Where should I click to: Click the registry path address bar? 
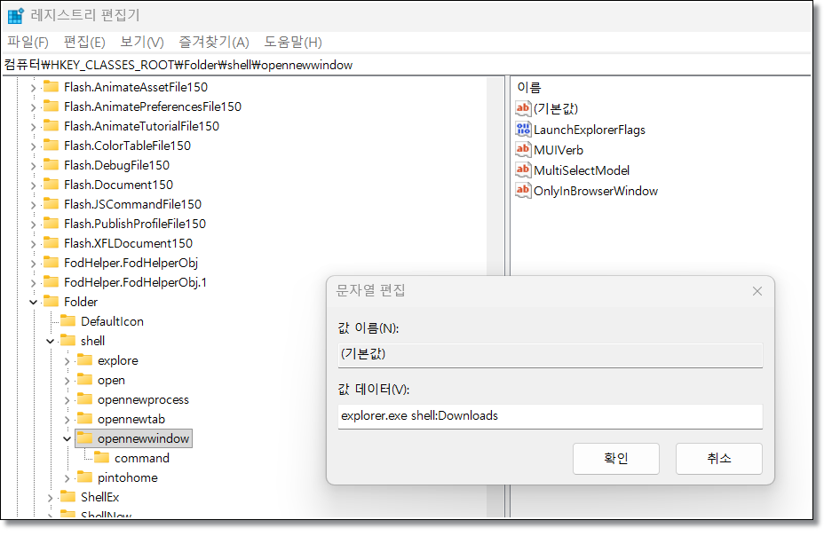(x=407, y=65)
